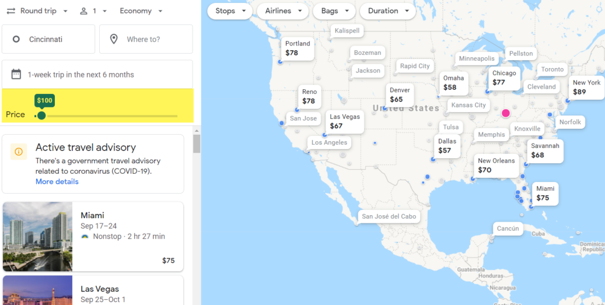Open the Duration filter dropdown
The height and width of the screenshot is (305, 605).
(x=388, y=11)
